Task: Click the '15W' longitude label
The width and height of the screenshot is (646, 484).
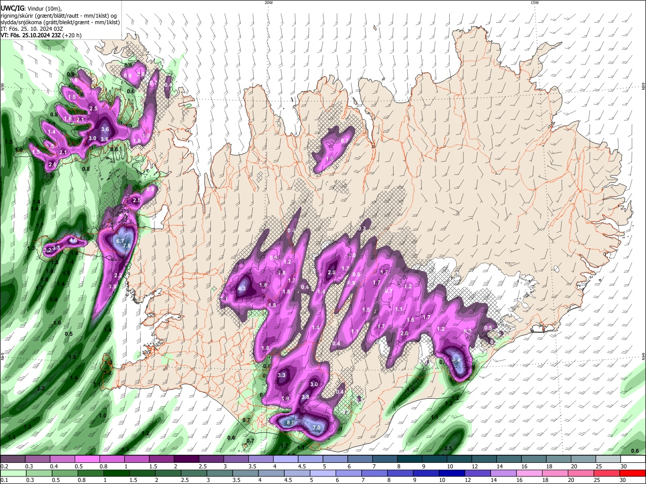Action: (x=534, y=3)
